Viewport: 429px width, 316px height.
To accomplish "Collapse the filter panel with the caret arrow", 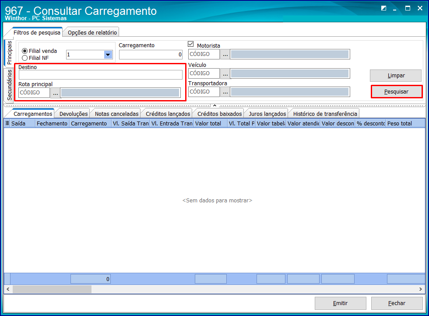I will click(x=215, y=105).
